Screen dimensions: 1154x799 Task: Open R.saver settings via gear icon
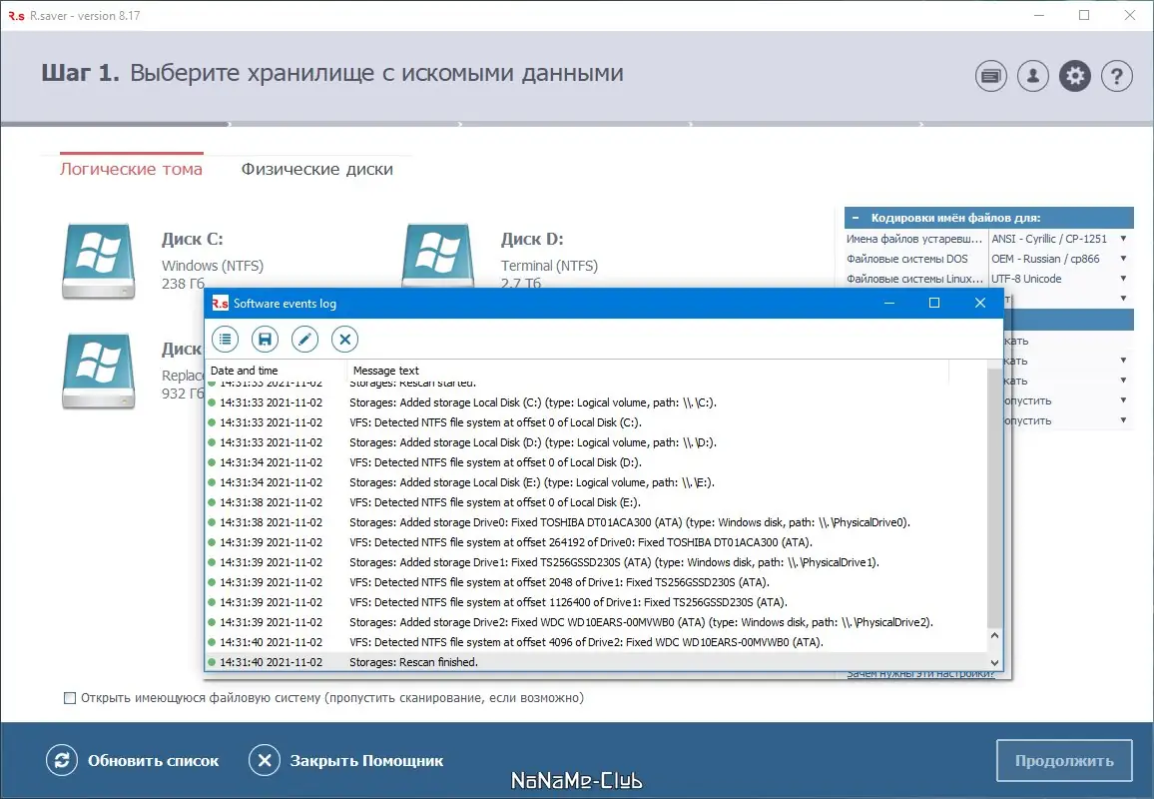(1075, 76)
